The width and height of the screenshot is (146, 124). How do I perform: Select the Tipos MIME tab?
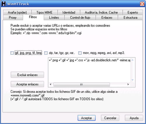point(44,12)
